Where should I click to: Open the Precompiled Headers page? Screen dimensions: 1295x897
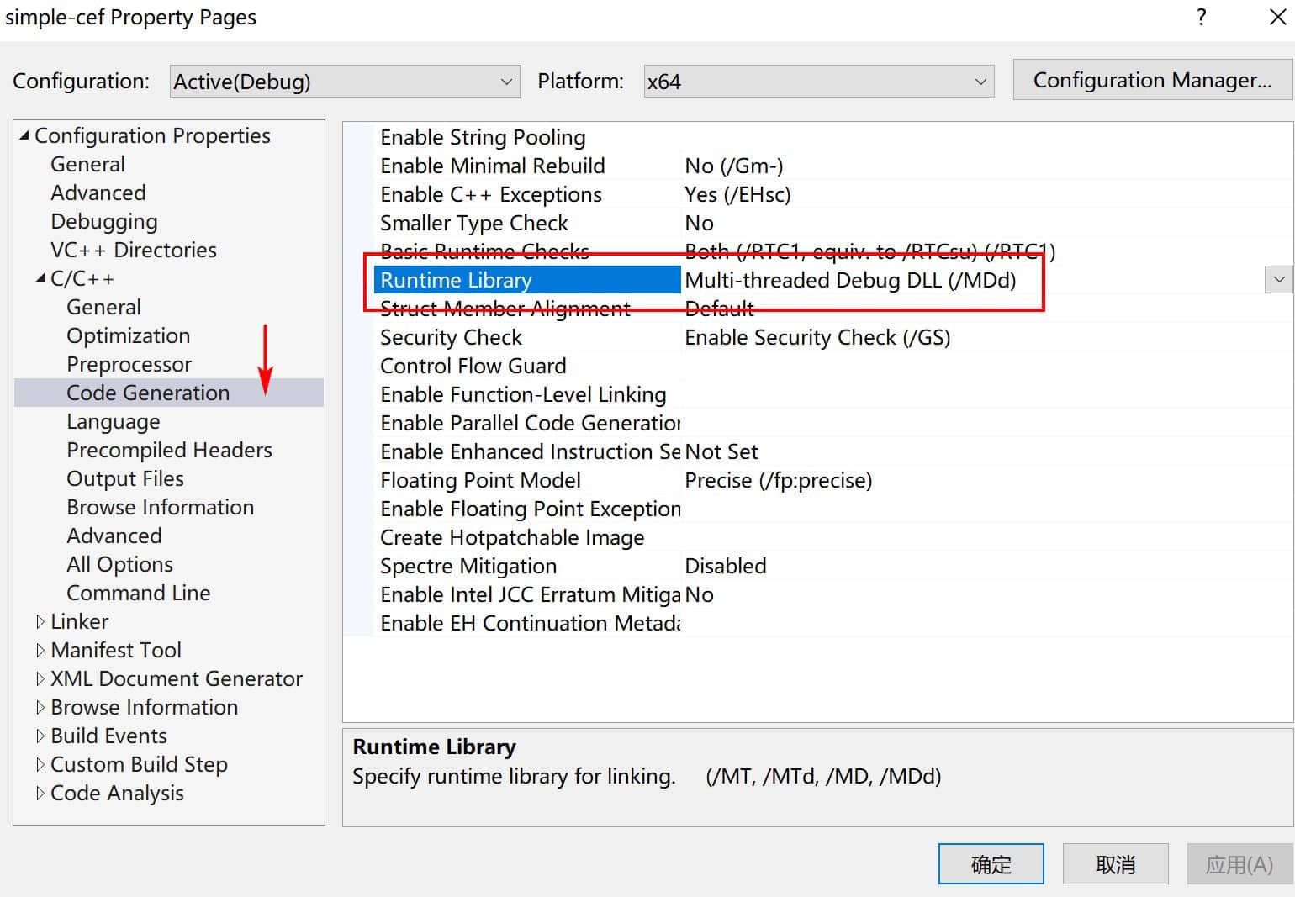pos(170,451)
